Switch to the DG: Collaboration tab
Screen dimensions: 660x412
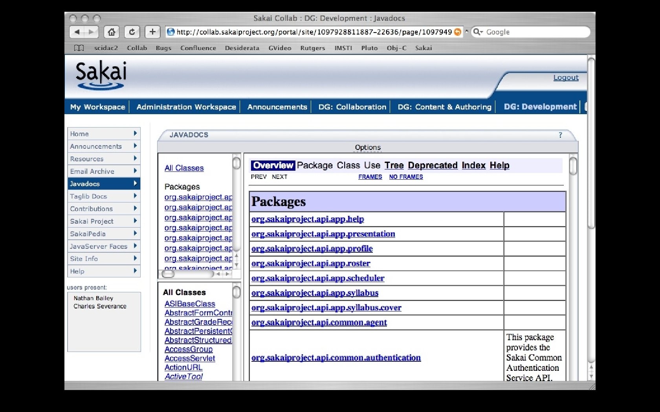(x=352, y=107)
